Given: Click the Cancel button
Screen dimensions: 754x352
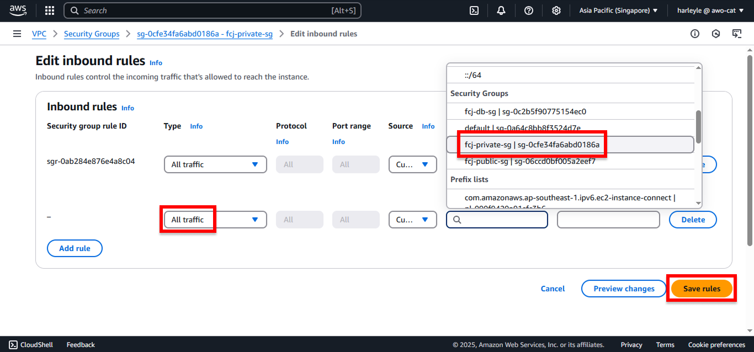Looking at the screenshot, I should [x=553, y=289].
